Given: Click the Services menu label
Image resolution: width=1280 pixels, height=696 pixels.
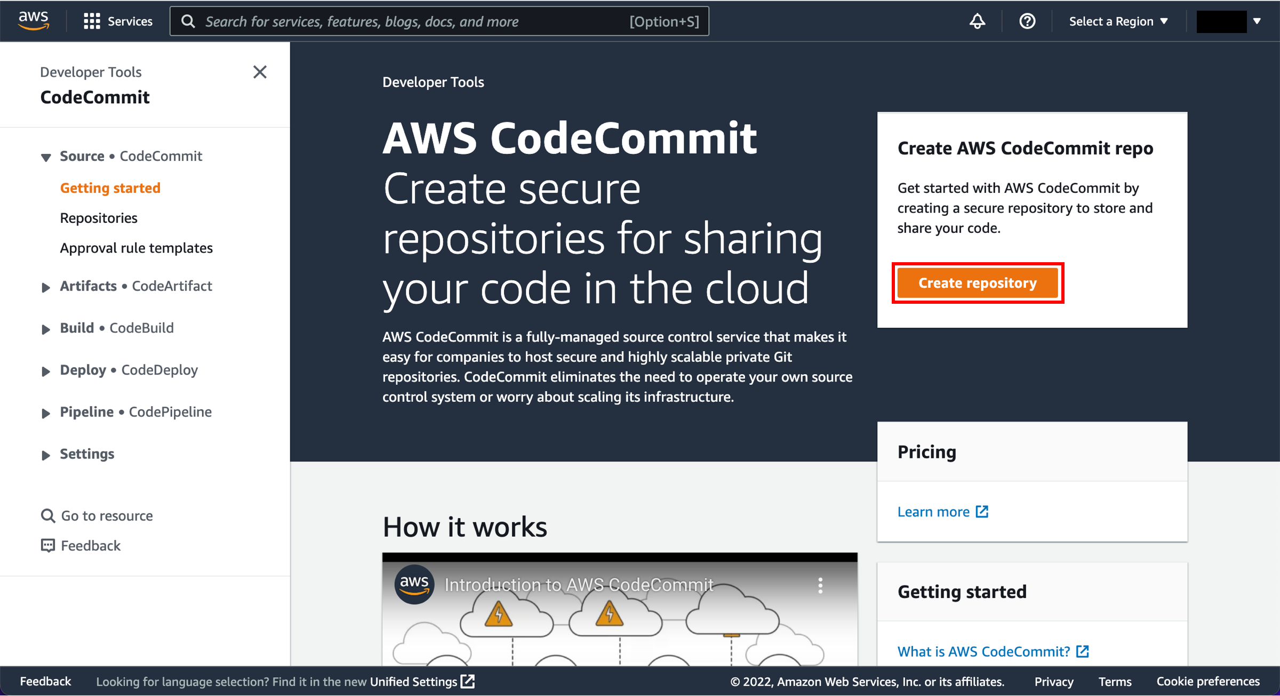Looking at the screenshot, I should pyautogui.click(x=130, y=21).
